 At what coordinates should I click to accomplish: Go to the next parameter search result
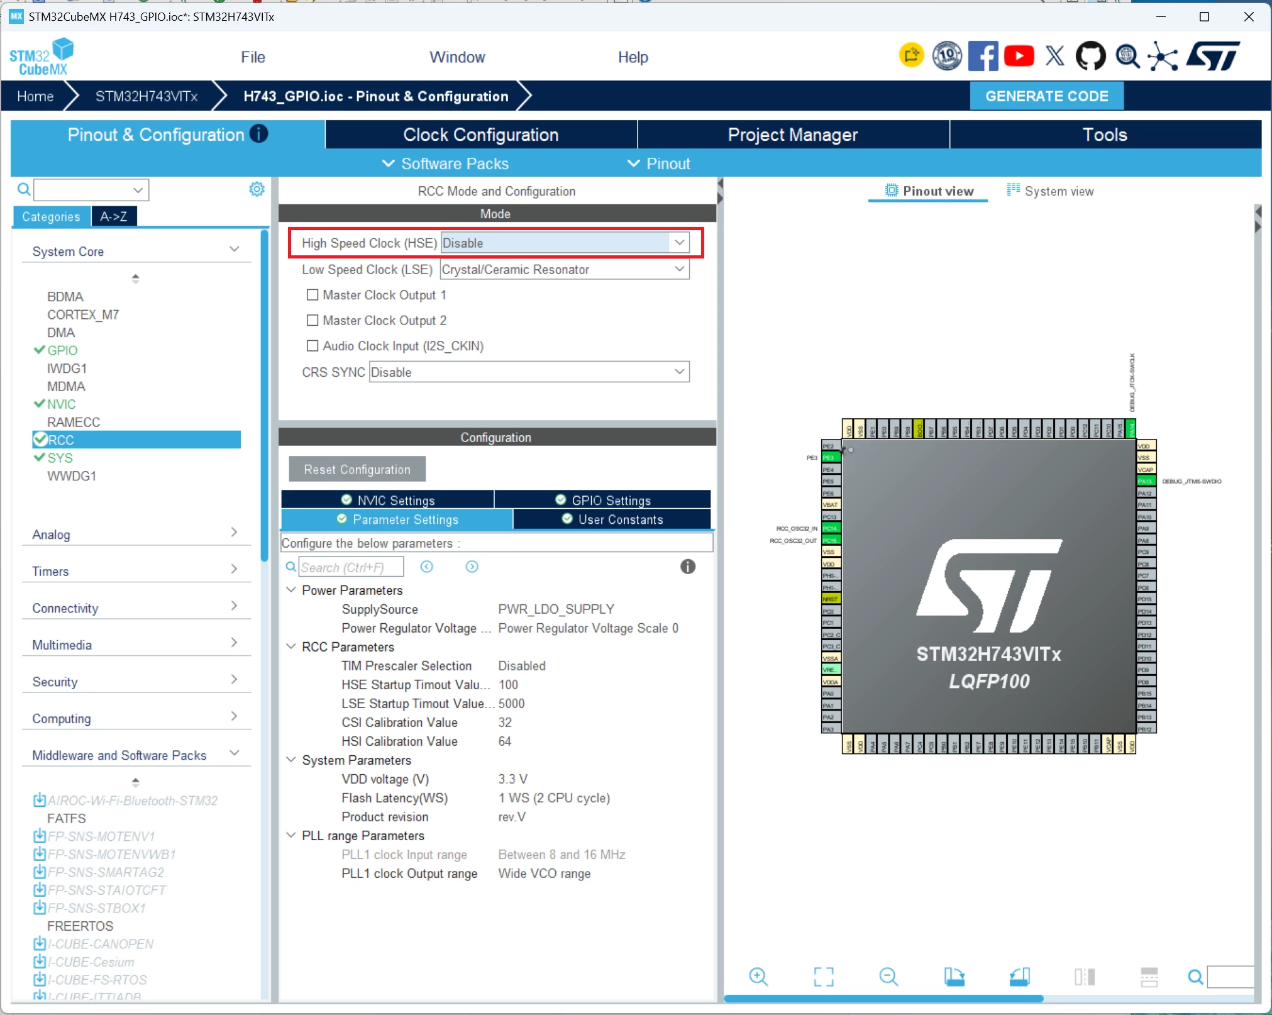click(x=472, y=567)
